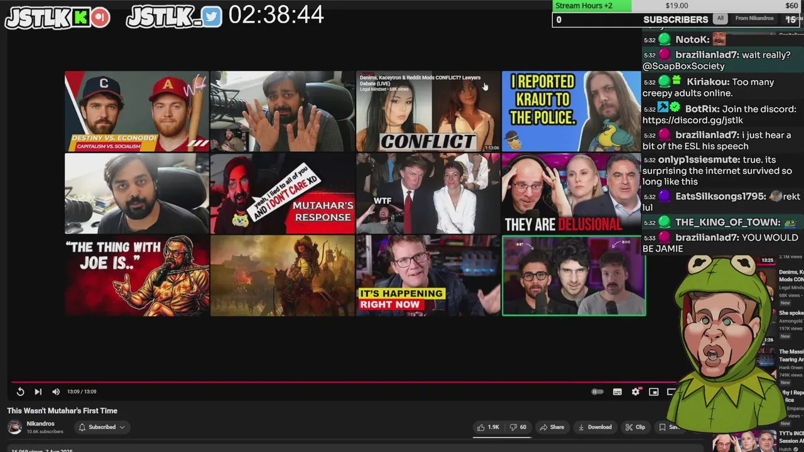
Task: Replay the finished video
Action: [x=20, y=392]
